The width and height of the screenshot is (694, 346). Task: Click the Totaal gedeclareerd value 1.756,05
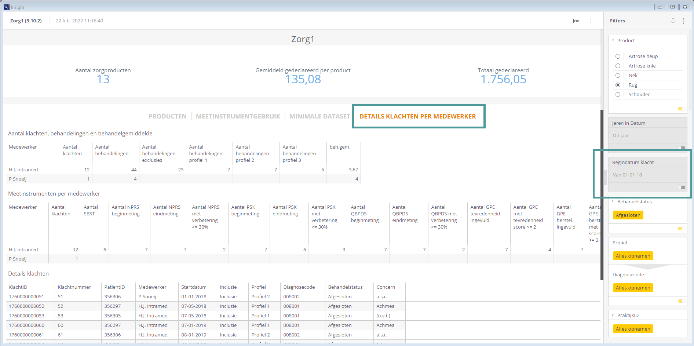tap(503, 79)
